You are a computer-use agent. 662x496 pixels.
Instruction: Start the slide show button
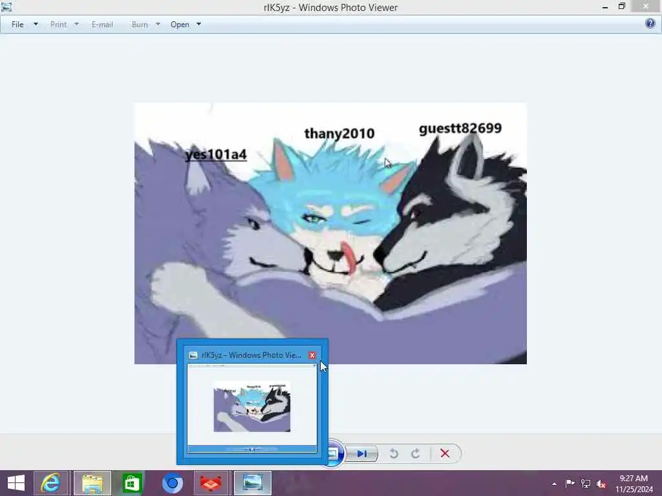point(334,453)
